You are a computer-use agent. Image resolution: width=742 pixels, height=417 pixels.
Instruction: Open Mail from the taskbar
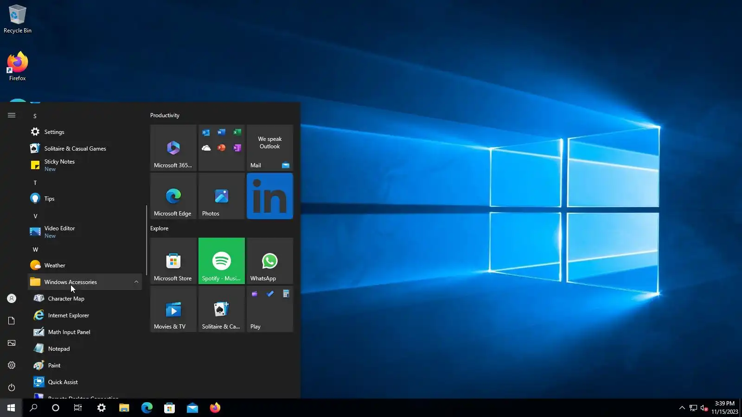click(x=192, y=408)
